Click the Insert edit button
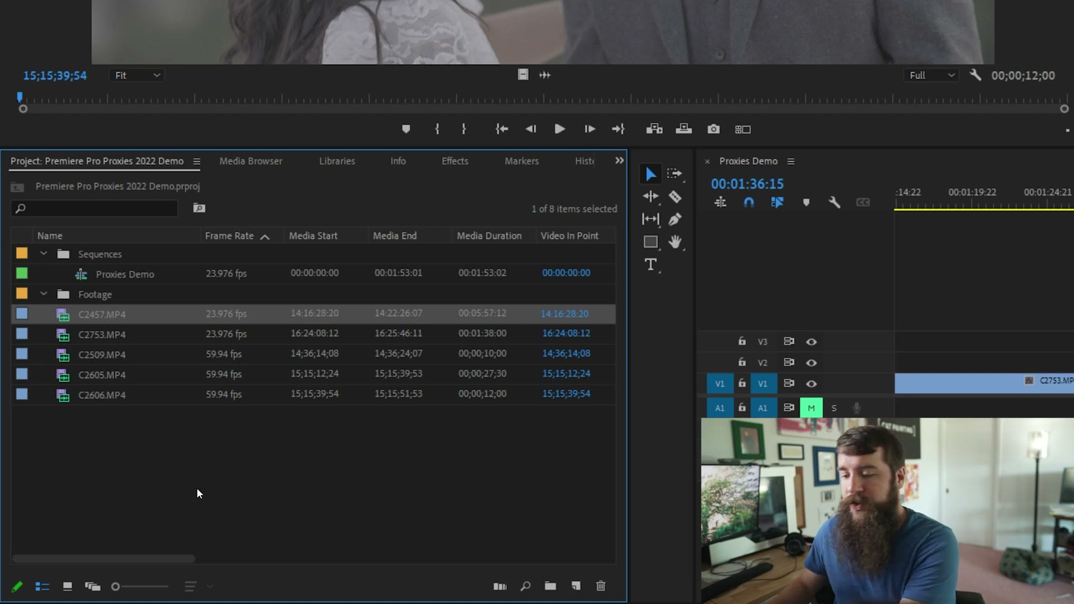1074x604 pixels. [x=654, y=129]
